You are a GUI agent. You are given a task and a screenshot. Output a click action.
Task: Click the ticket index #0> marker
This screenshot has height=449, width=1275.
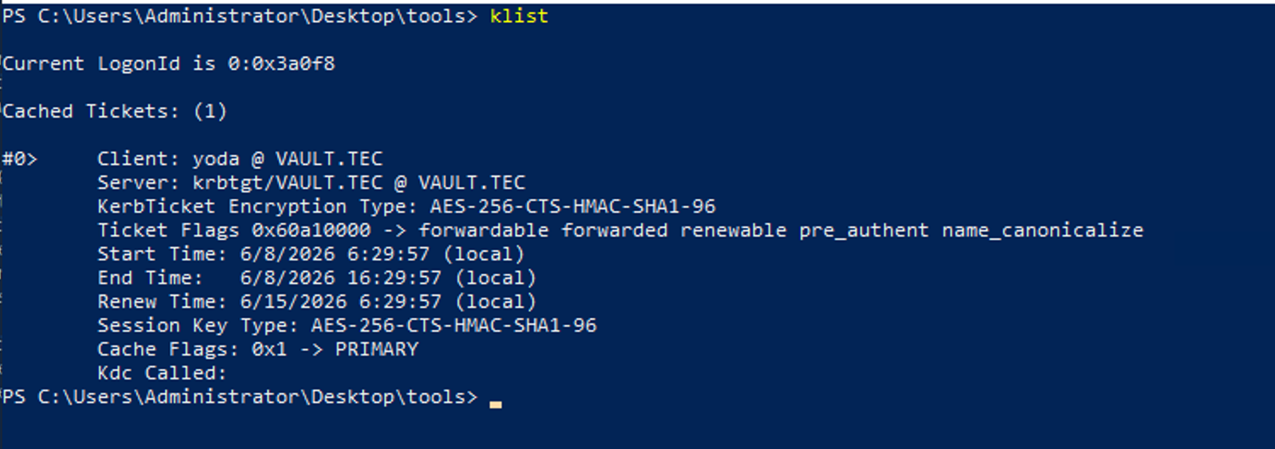[x=20, y=159]
